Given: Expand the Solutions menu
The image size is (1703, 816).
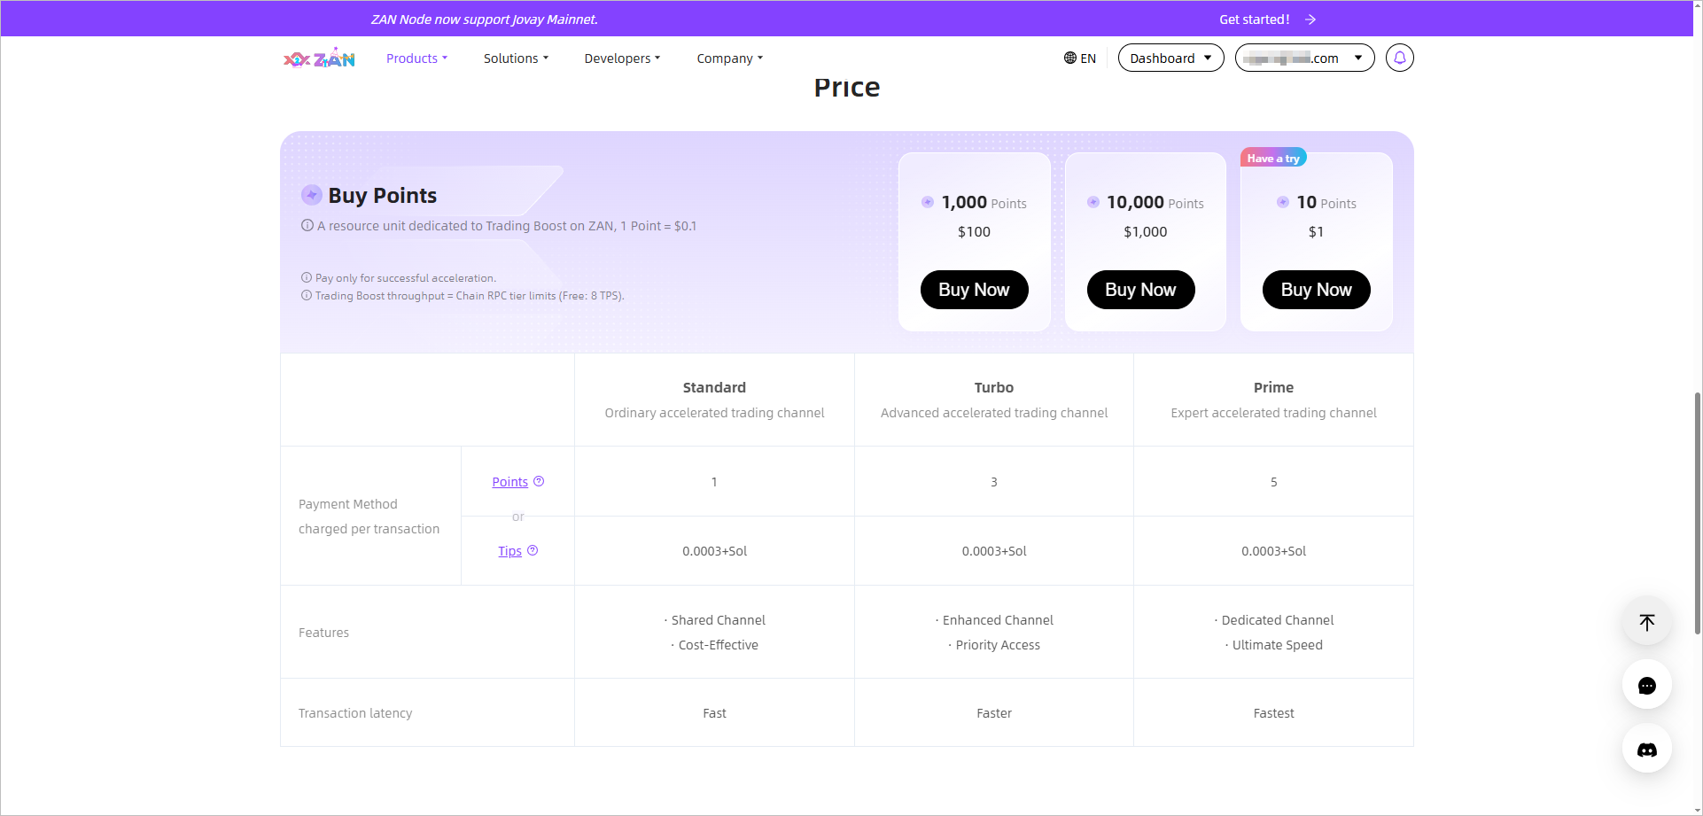Looking at the screenshot, I should (516, 58).
